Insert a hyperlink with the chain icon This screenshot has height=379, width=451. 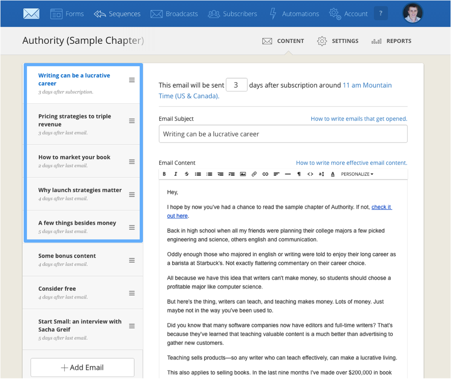[x=265, y=174]
